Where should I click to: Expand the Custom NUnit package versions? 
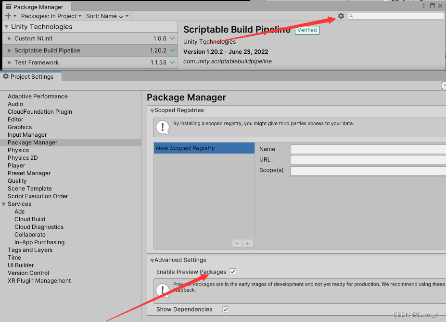[x=10, y=38]
